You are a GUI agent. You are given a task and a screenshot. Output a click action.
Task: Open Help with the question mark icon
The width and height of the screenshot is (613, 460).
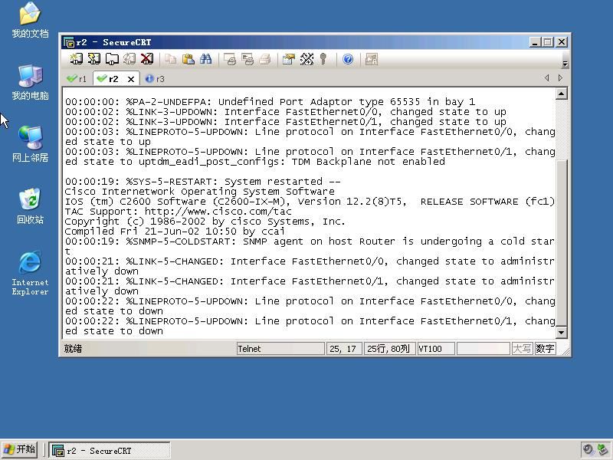(x=348, y=59)
